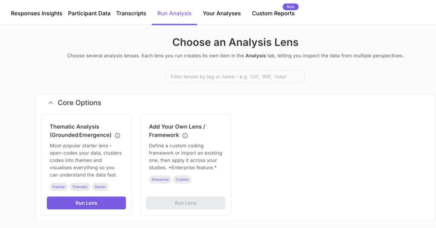Run the Thematic Analysis lens
436x228 pixels.
point(86,203)
